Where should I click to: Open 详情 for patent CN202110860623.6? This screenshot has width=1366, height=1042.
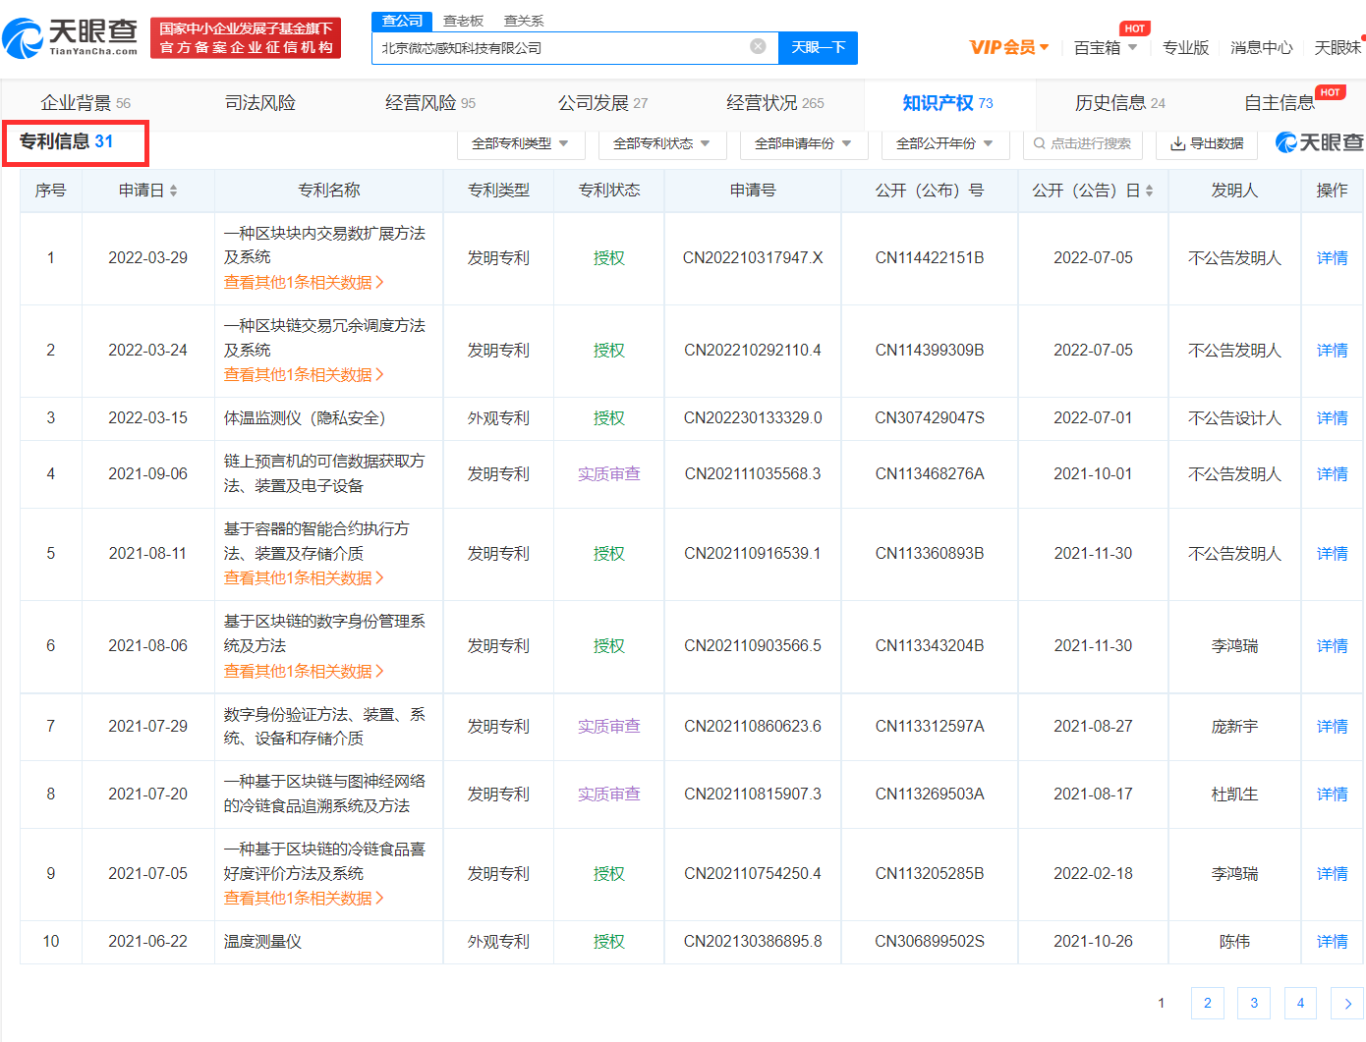(1332, 727)
